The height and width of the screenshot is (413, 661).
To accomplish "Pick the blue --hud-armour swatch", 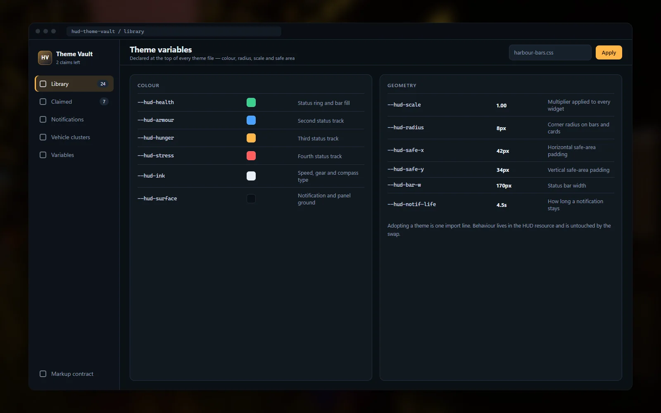I will coord(251,120).
